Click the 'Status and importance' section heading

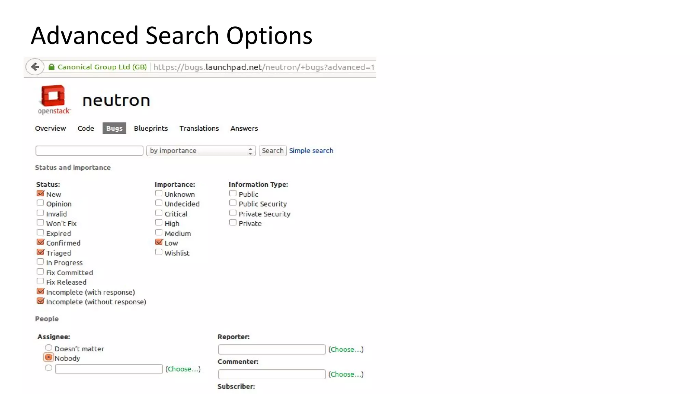(x=73, y=168)
